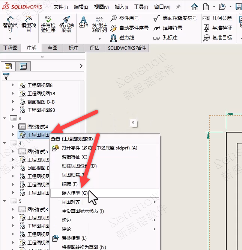Click 替换模型 in the context menu

(x=74, y=238)
